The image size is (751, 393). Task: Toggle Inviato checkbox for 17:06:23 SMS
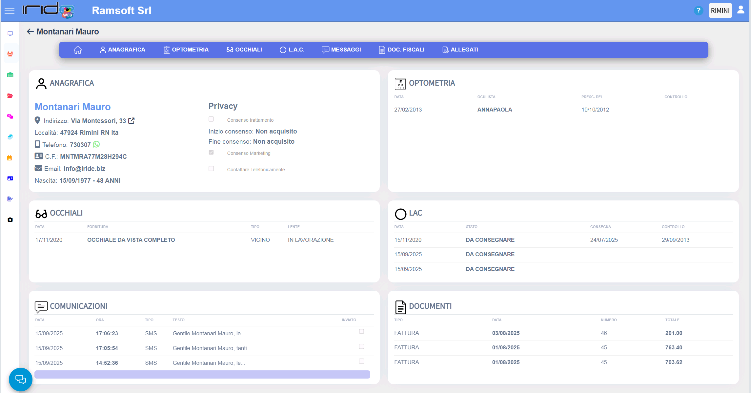(x=361, y=331)
